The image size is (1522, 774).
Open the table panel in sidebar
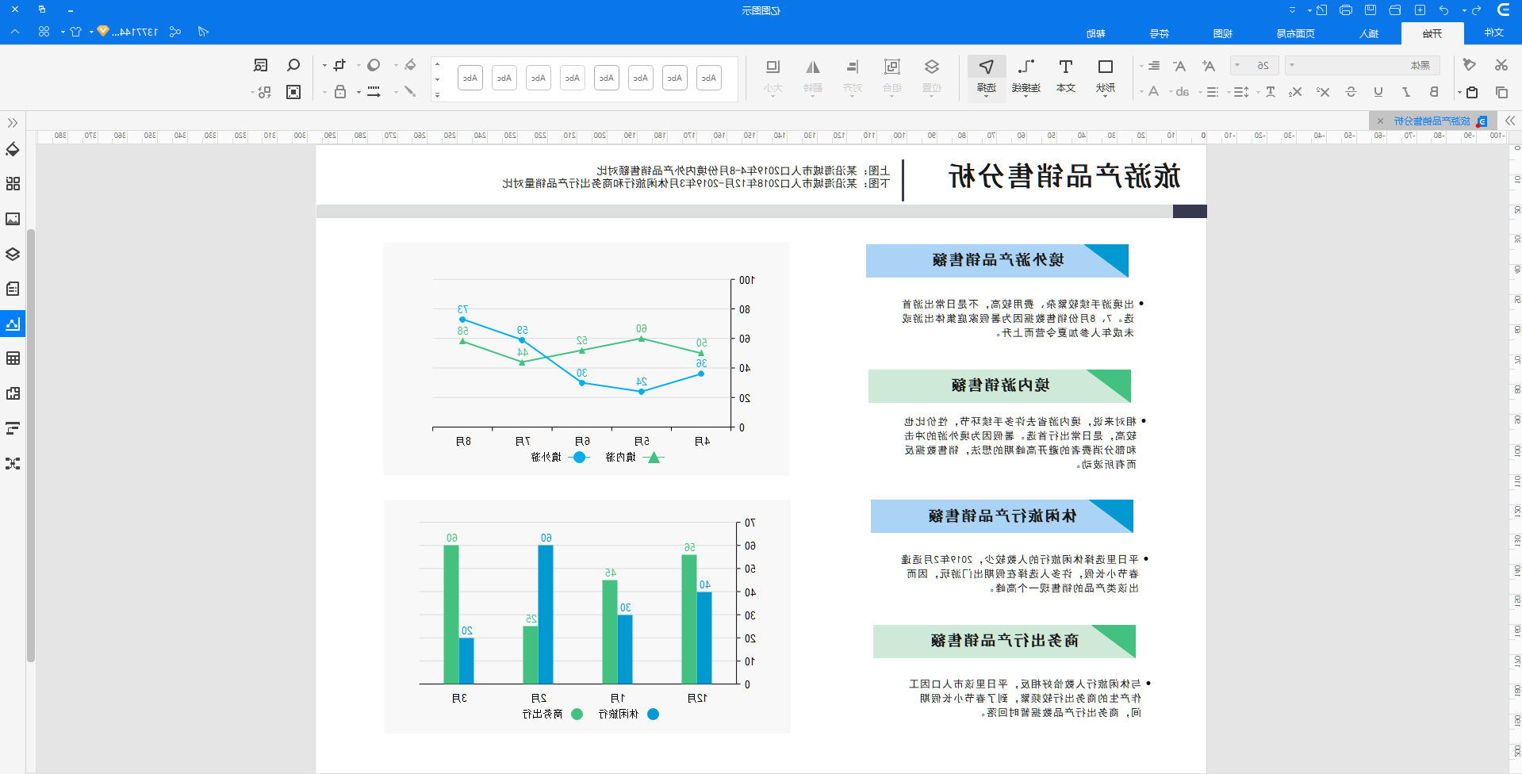click(x=13, y=358)
